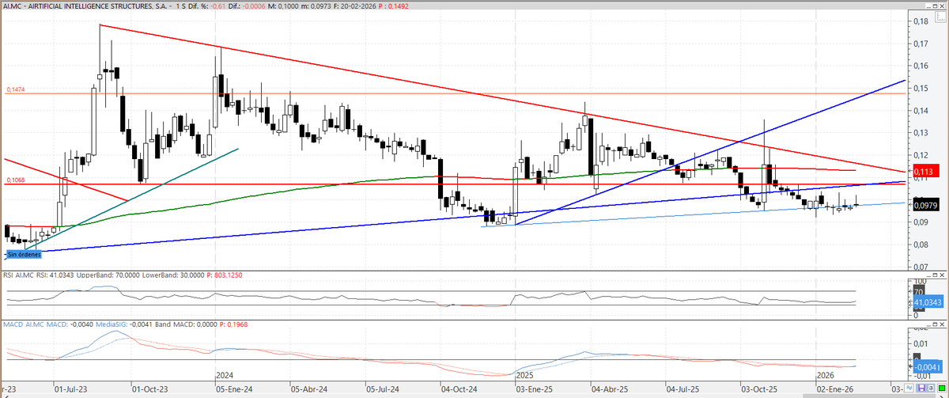Click the 'MACD AI.MC MACD: -0,0040' indicator header
The image size is (949, 398).
48,324
